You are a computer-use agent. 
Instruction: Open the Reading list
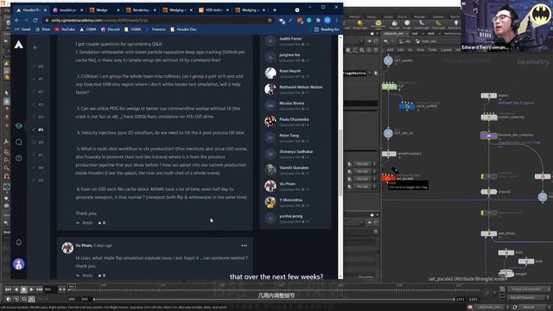[x=327, y=29]
